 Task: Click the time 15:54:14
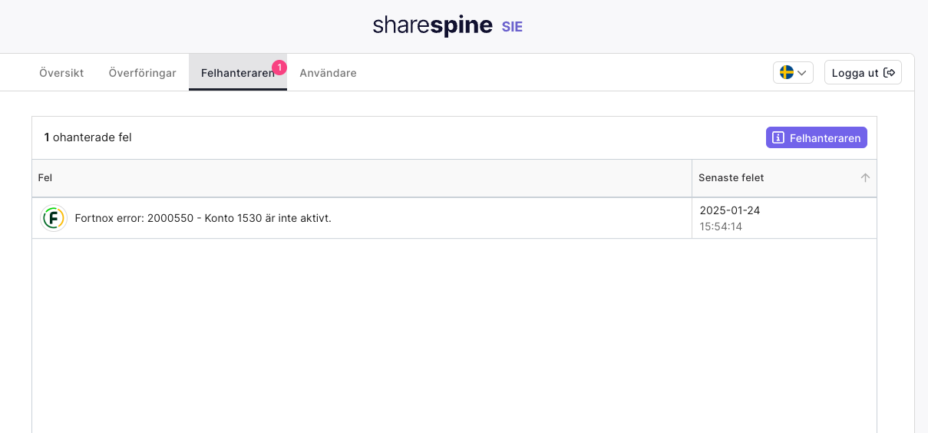coord(721,226)
